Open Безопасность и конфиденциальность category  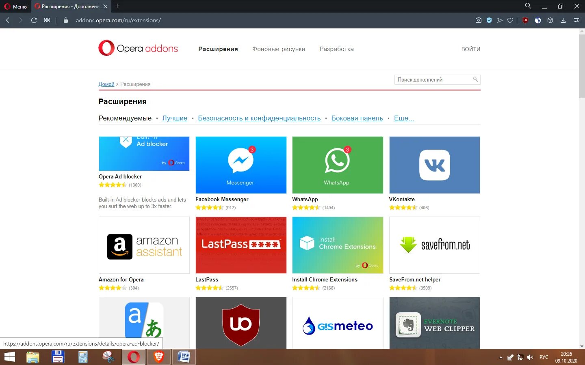(259, 118)
